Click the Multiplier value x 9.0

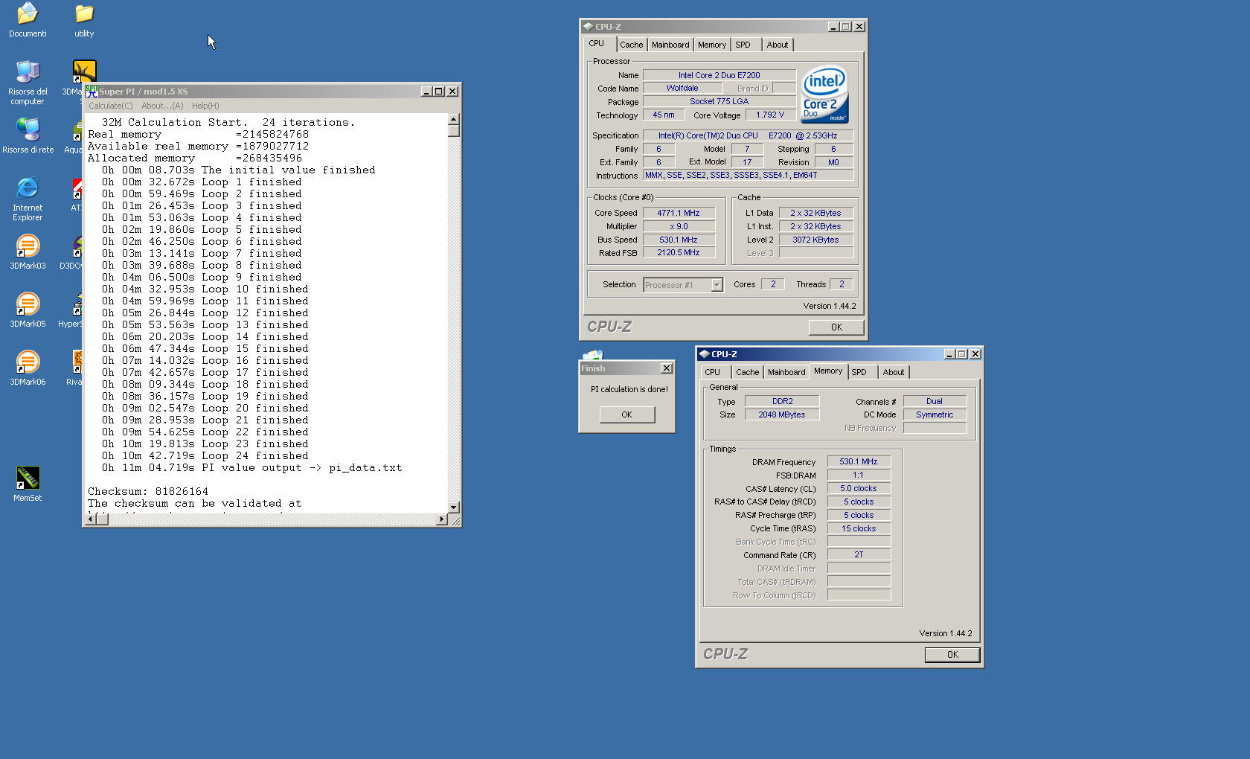(x=679, y=226)
